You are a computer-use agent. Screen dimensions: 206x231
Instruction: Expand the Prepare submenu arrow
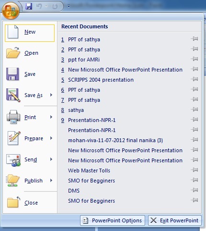(x=51, y=138)
